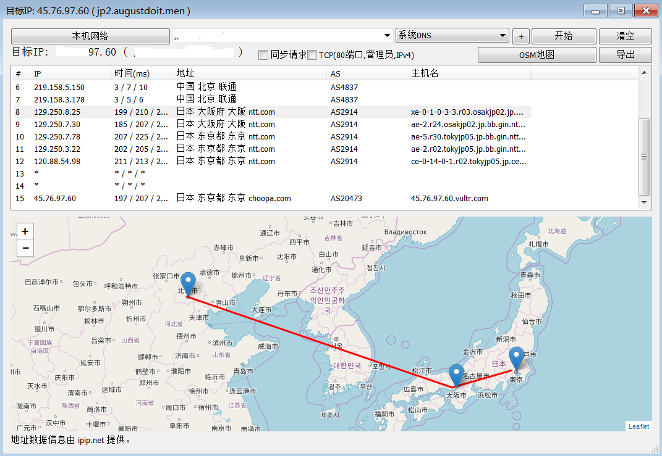Click the # column header
Image resolution: width=662 pixels, height=456 pixels.
[x=20, y=74]
